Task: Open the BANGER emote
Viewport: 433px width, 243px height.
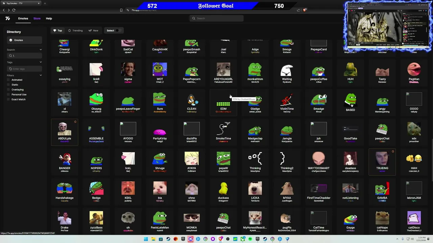Action: point(64,162)
